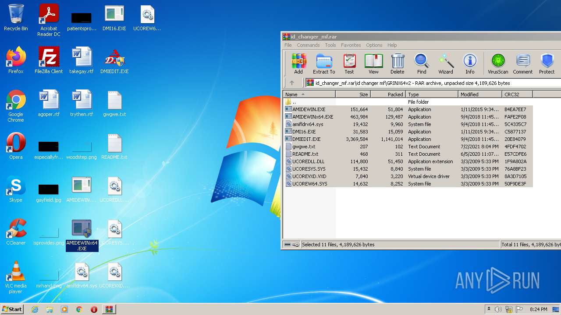
Task: Click the Comment toolbar icon
Action: pos(523,64)
